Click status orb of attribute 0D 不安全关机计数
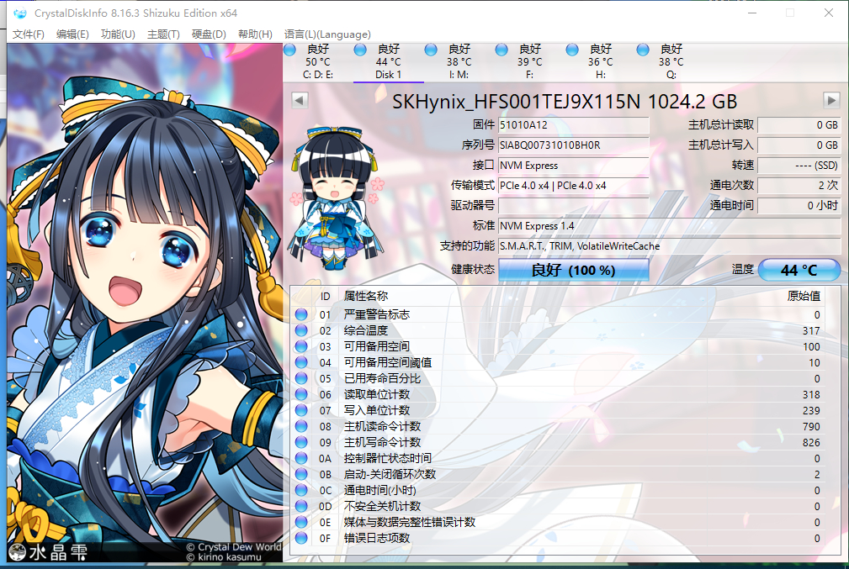This screenshot has height=569, width=849. (301, 506)
